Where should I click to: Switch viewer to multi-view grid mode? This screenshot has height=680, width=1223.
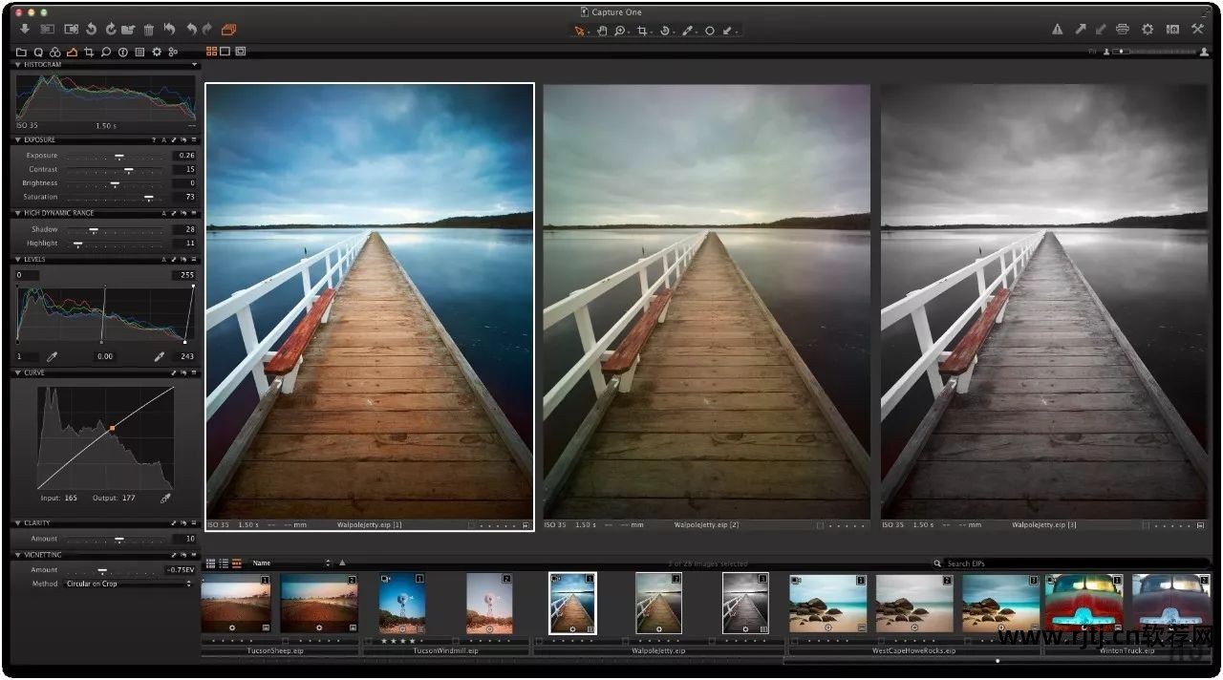tap(211, 51)
